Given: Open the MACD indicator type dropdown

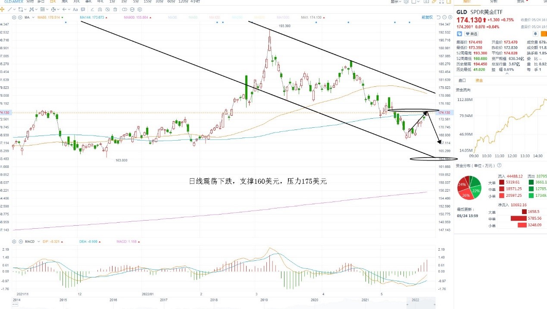Looking at the screenshot, I should 39,241.
